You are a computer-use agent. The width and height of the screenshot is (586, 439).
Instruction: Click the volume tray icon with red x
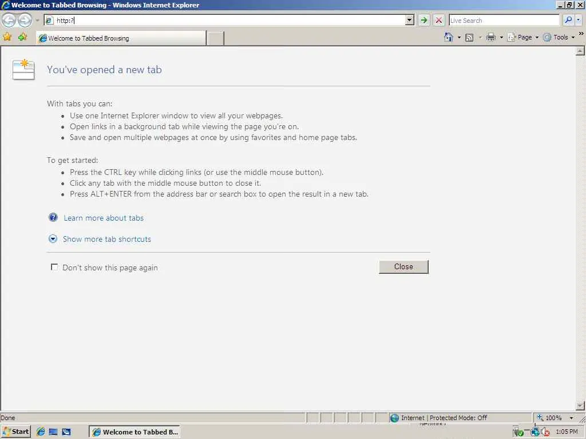(545, 432)
